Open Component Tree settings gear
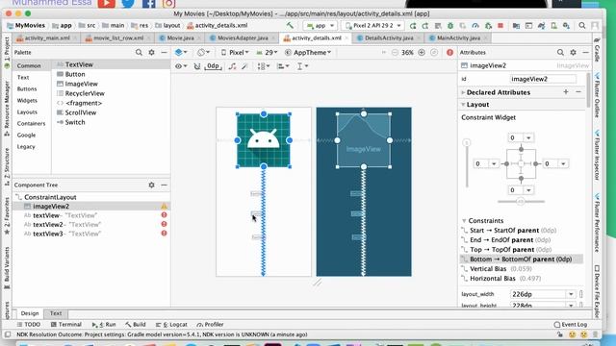 (152, 185)
